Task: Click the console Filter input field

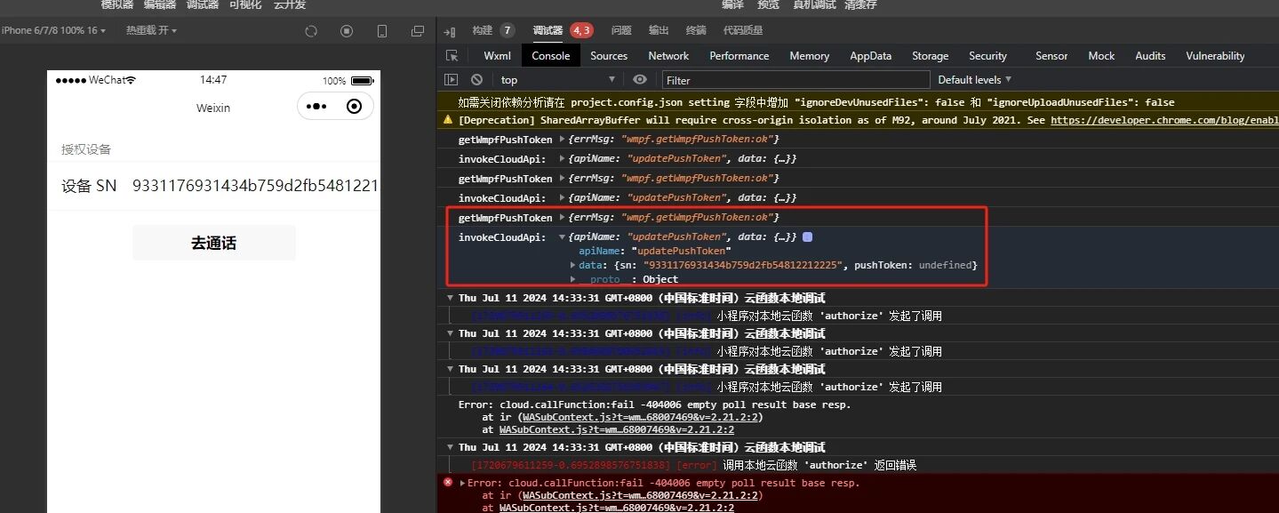Action: [x=795, y=80]
